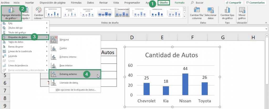Click the data label 44
Viewport: 269px width, 109px height.
[x=185, y=68]
